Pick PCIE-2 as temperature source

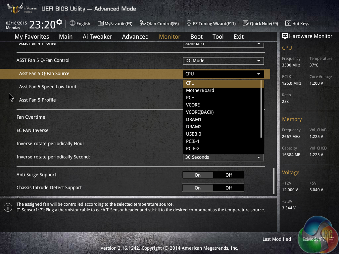tap(222, 148)
